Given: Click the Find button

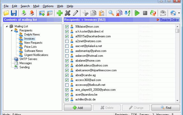Looking at the screenshot, I should [166, 108].
